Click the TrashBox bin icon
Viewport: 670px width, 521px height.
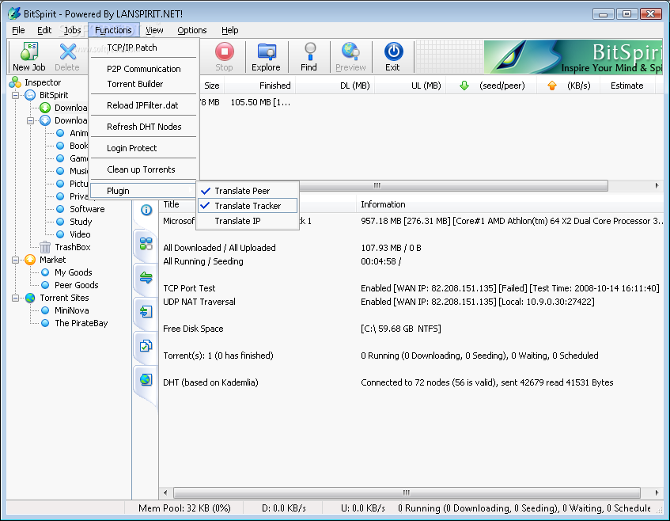click(x=45, y=247)
